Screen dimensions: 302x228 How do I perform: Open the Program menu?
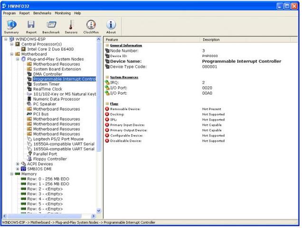(9, 13)
